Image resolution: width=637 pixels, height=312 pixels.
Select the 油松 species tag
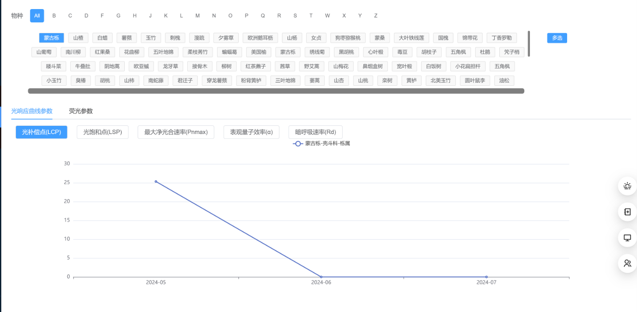504,81
